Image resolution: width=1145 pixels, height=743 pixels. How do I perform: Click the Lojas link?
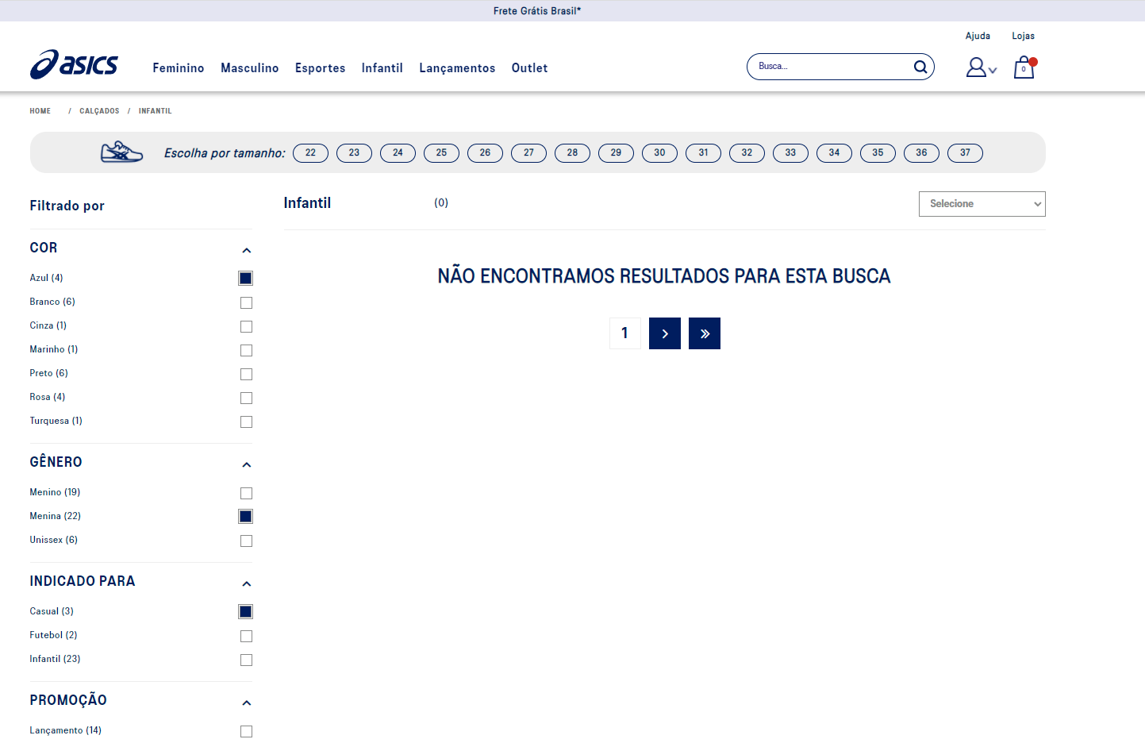[x=1024, y=36]
